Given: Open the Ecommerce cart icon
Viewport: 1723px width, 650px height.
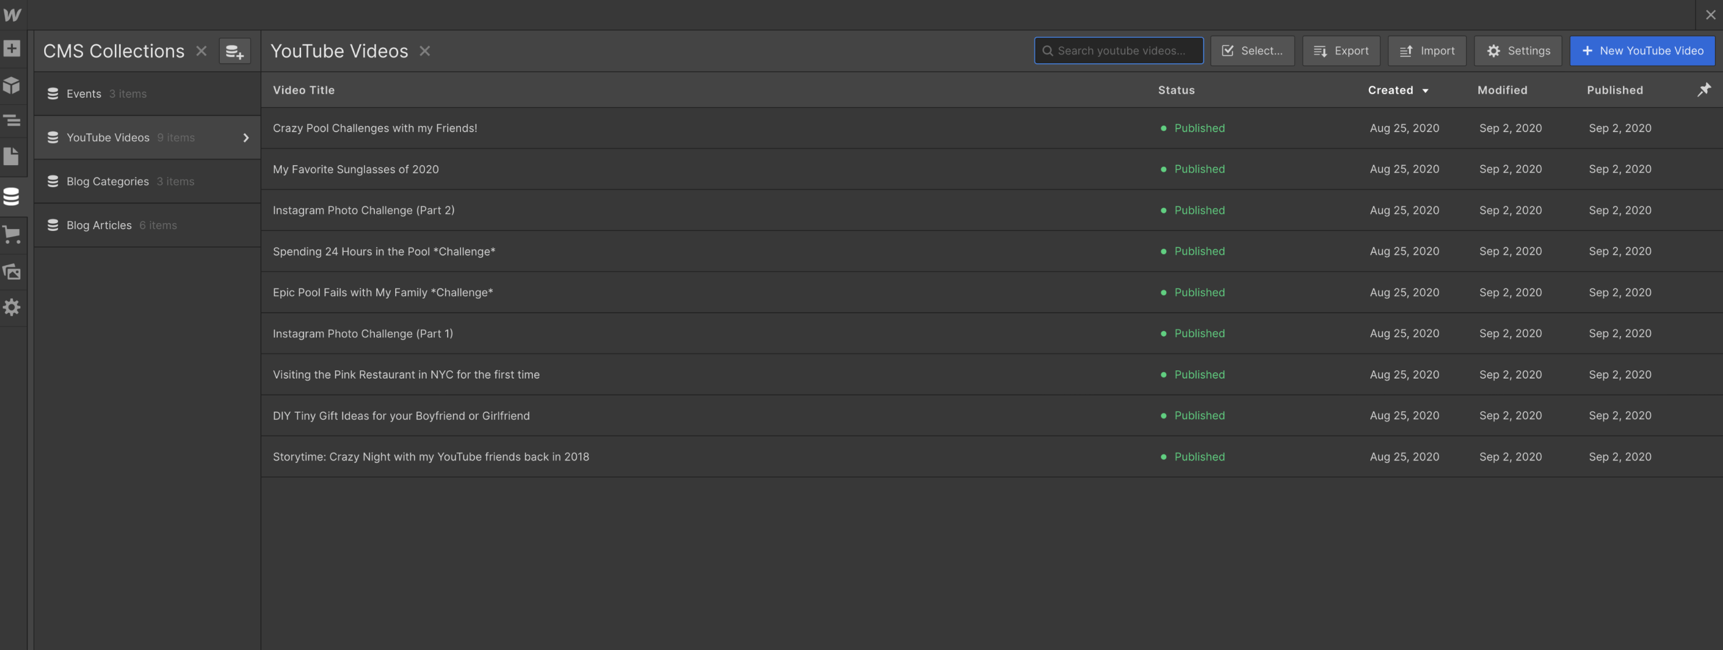Looking at the screenshot, I should pos(12,234).
